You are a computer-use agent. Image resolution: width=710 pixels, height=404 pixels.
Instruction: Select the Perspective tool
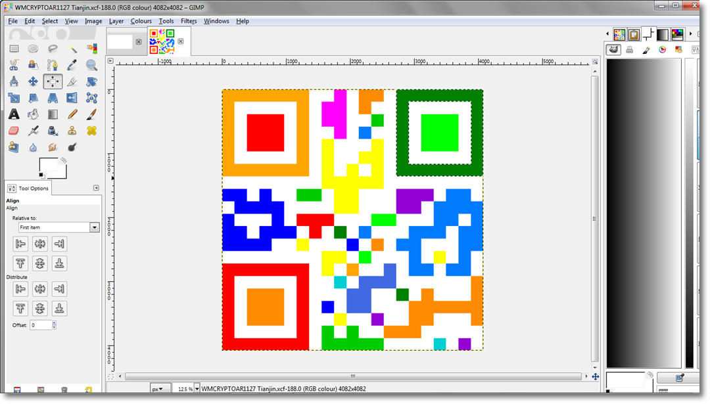[x=53, y=98]
